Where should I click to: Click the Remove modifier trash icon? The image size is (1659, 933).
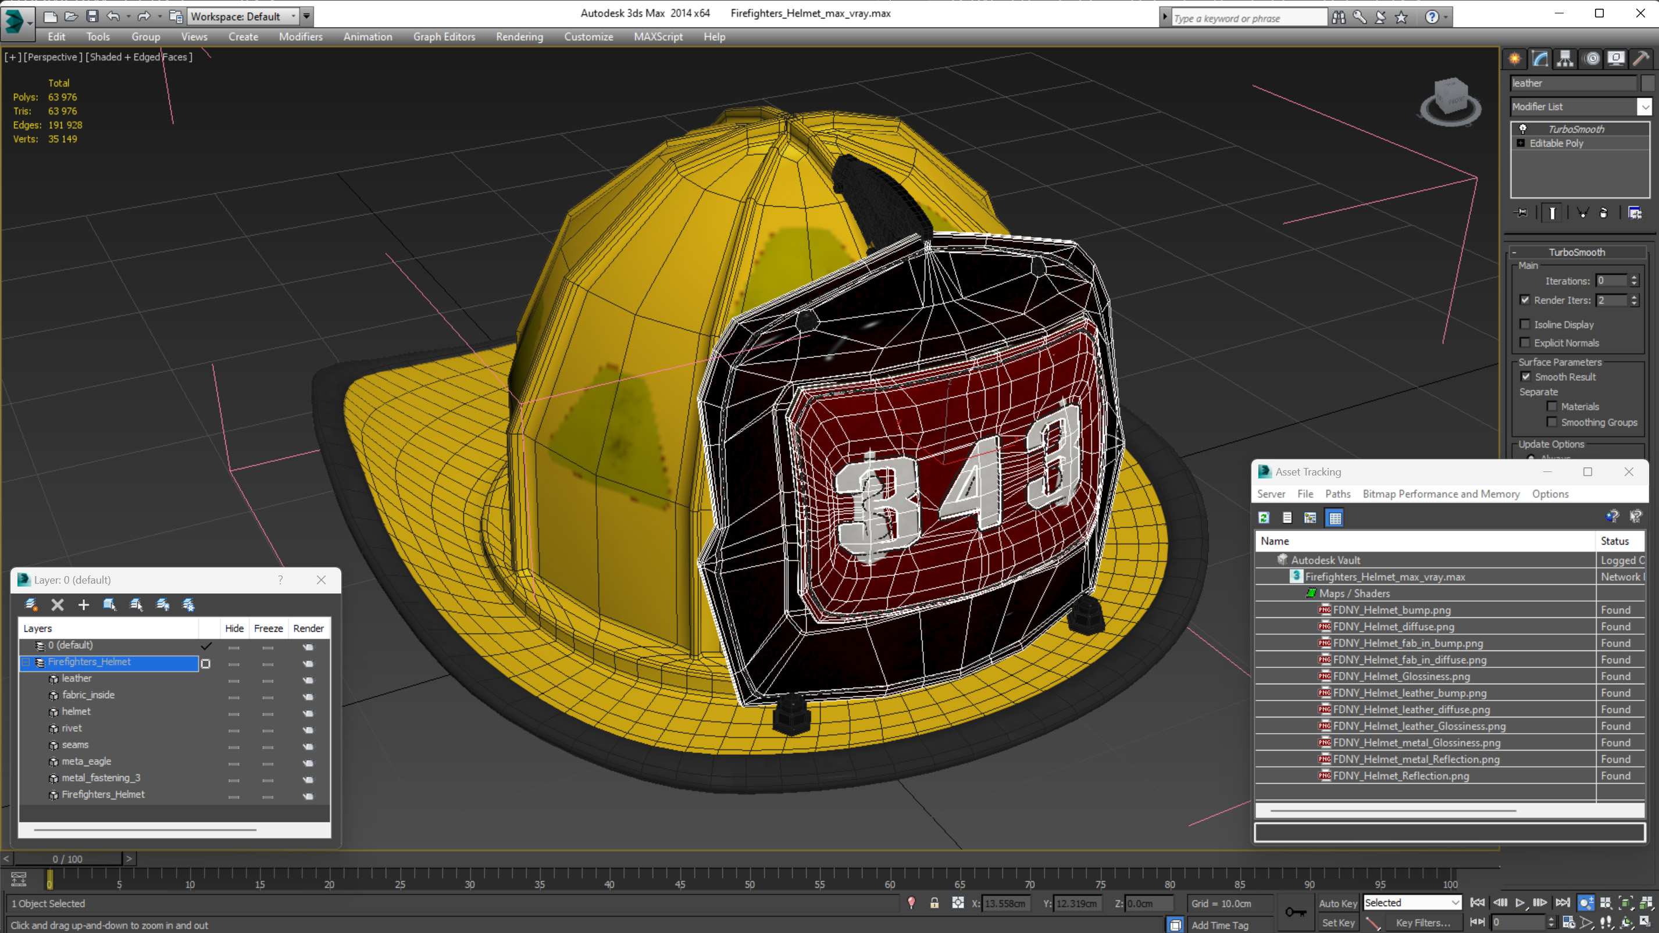(x=1604, y=213)
